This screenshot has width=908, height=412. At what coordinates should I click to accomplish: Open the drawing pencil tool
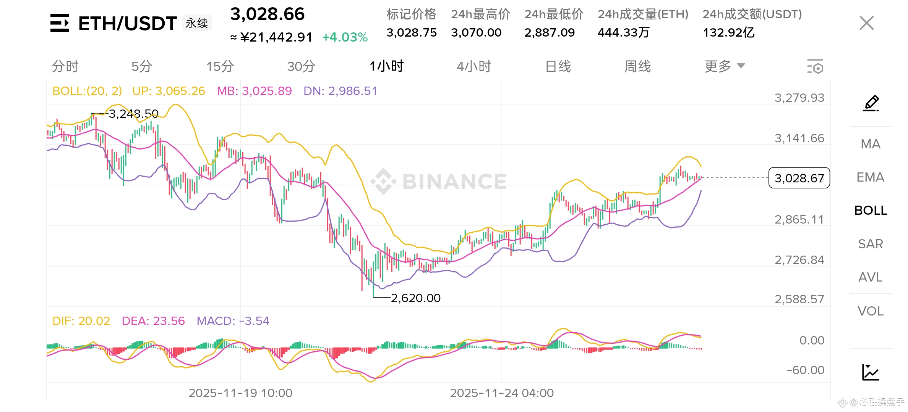(871, 103)
